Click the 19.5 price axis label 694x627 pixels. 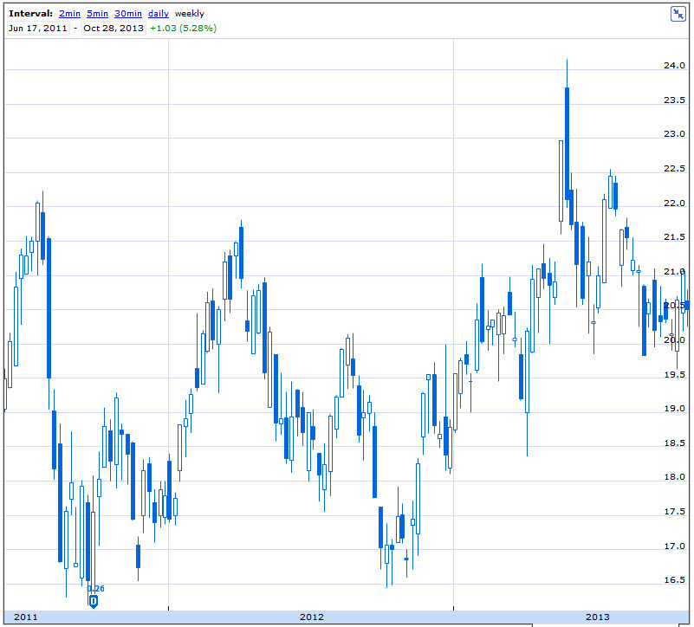(x=674, y=375)
